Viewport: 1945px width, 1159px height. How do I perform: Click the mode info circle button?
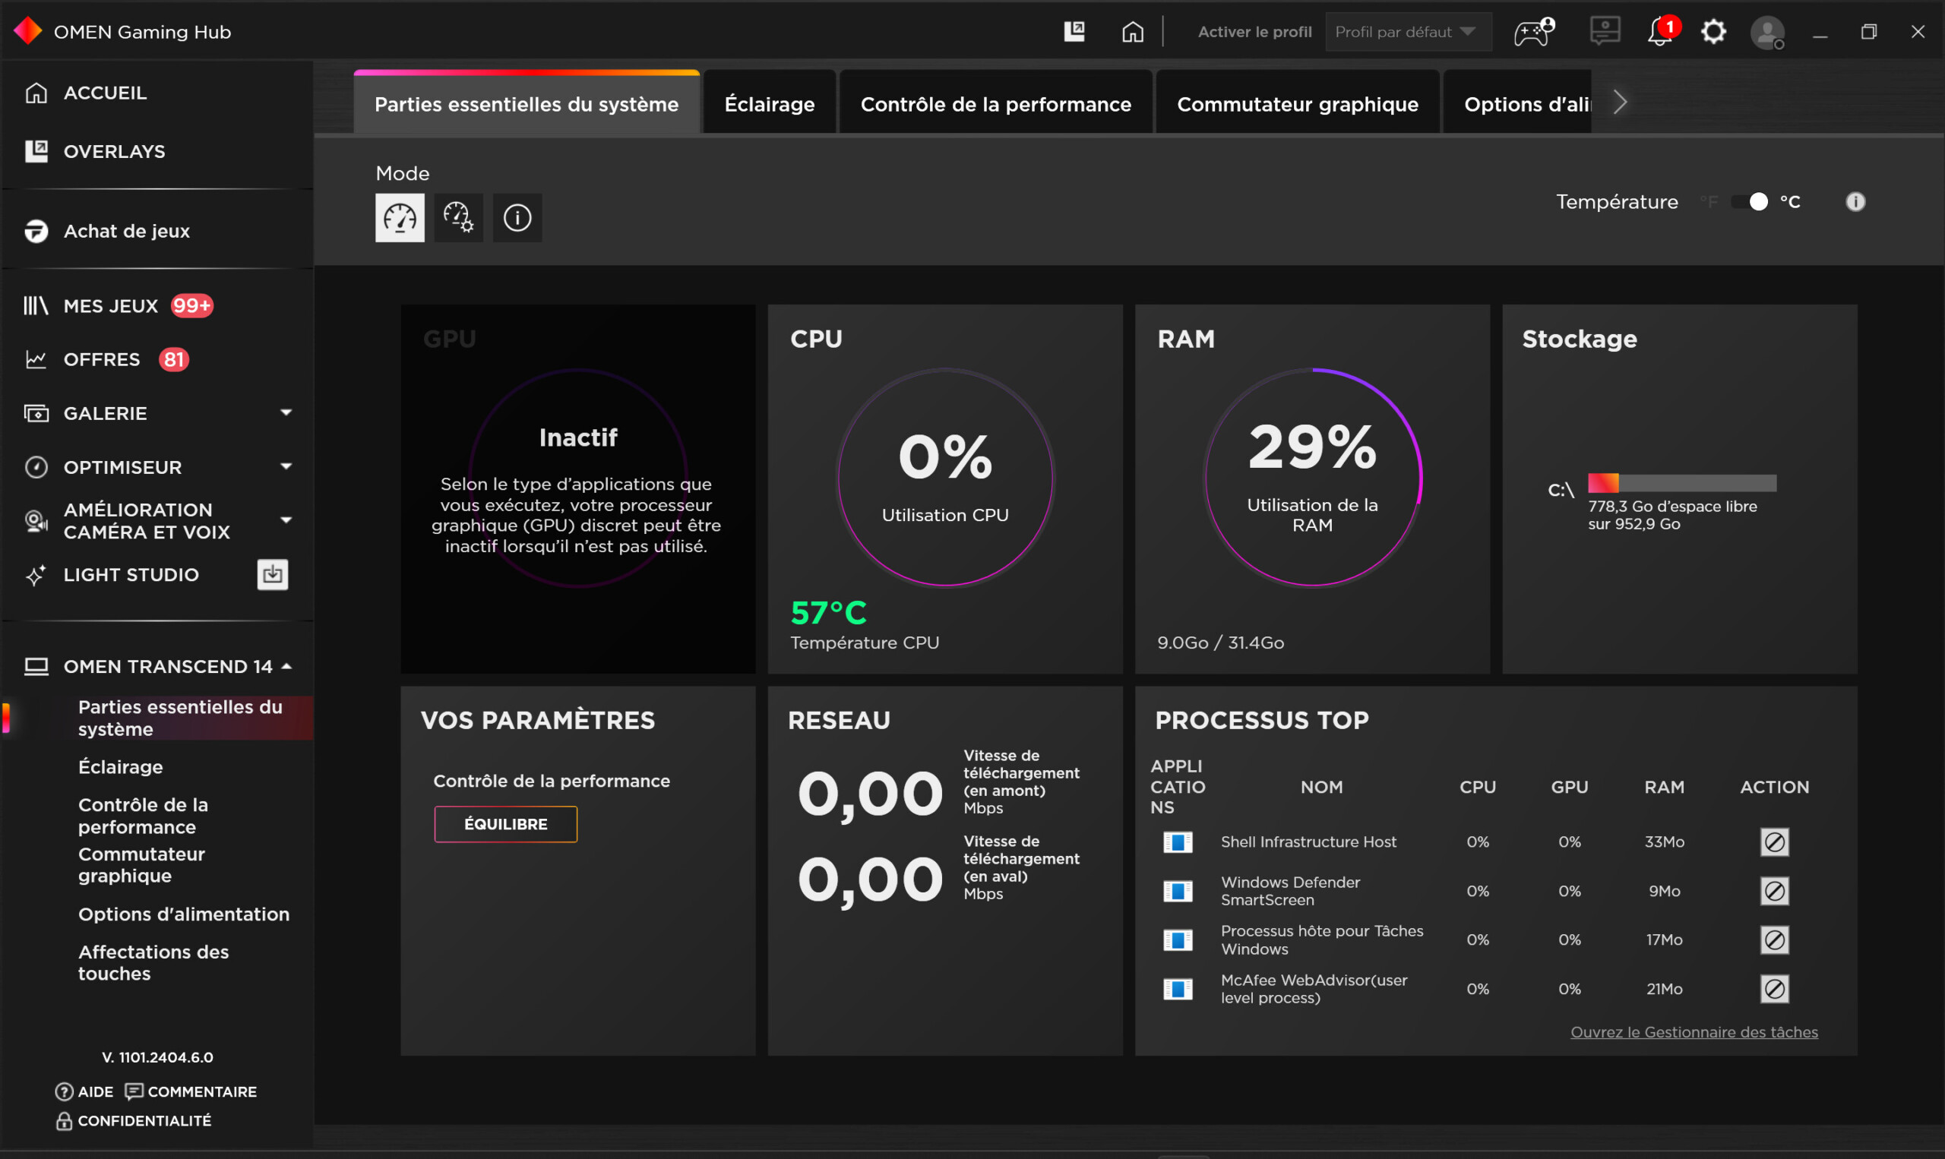pos(517,218)
